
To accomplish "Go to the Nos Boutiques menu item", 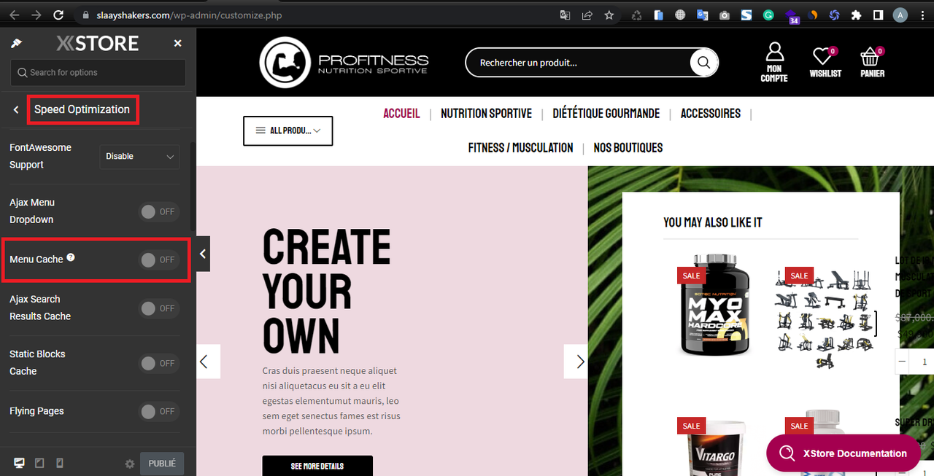I will (628, 148).
